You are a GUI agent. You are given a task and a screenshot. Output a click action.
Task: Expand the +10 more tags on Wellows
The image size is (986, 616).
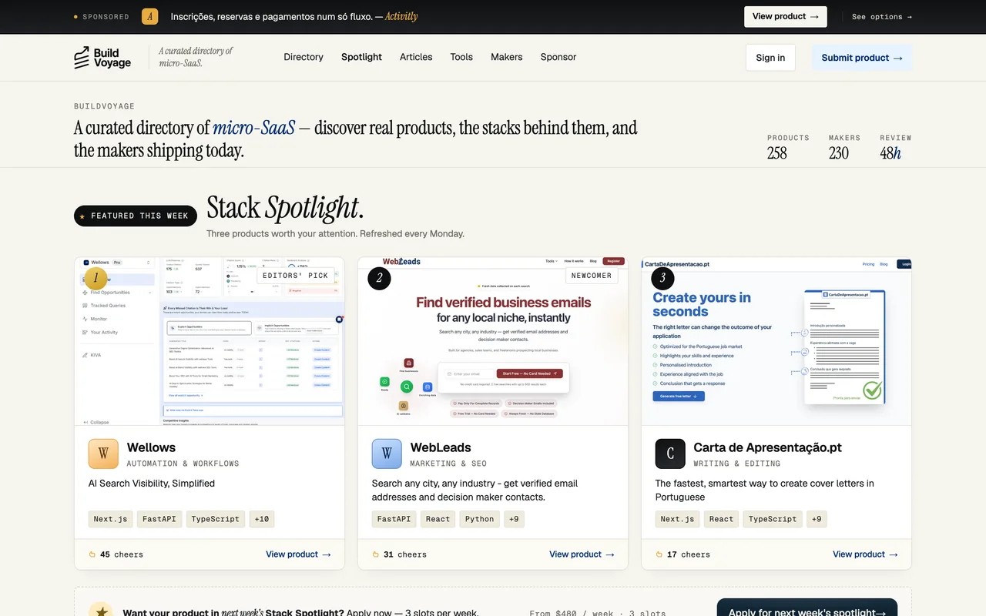click(262, 519)
